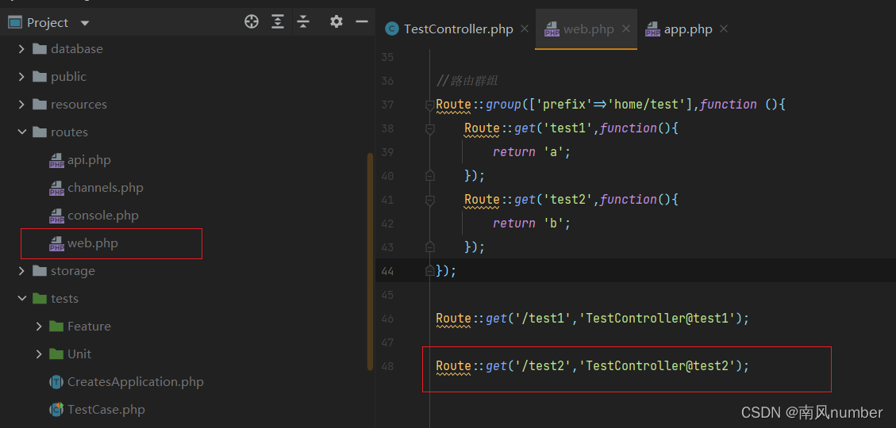Viewport: 896px width, 428px height.
Task: Click the app.php tab PHP icon
Action: tap(652, 29)
